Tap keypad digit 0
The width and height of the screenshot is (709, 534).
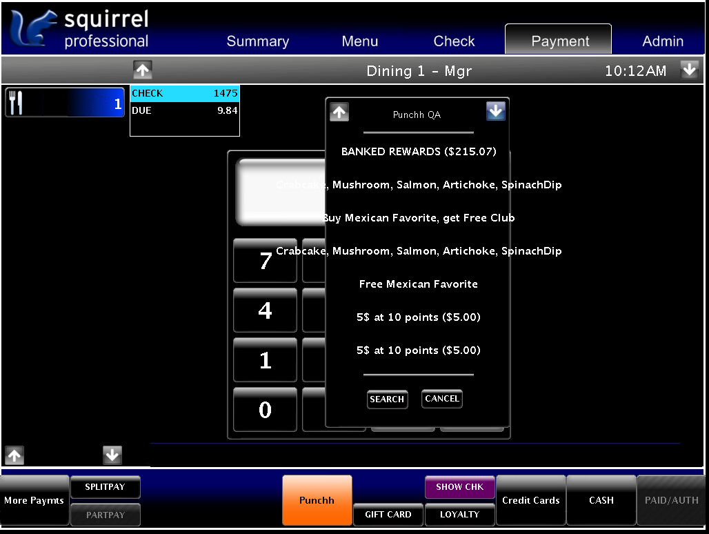(265, 410)
